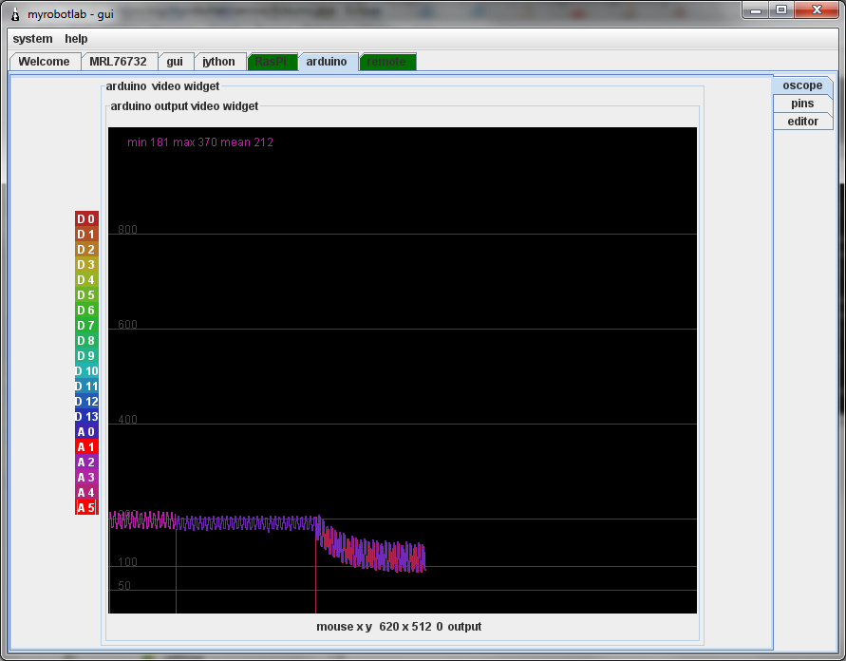This screenshot has height=661, width=846.
Task: Click the min max mean readout text
Action: pyautogui.click(x=200, y=142)
